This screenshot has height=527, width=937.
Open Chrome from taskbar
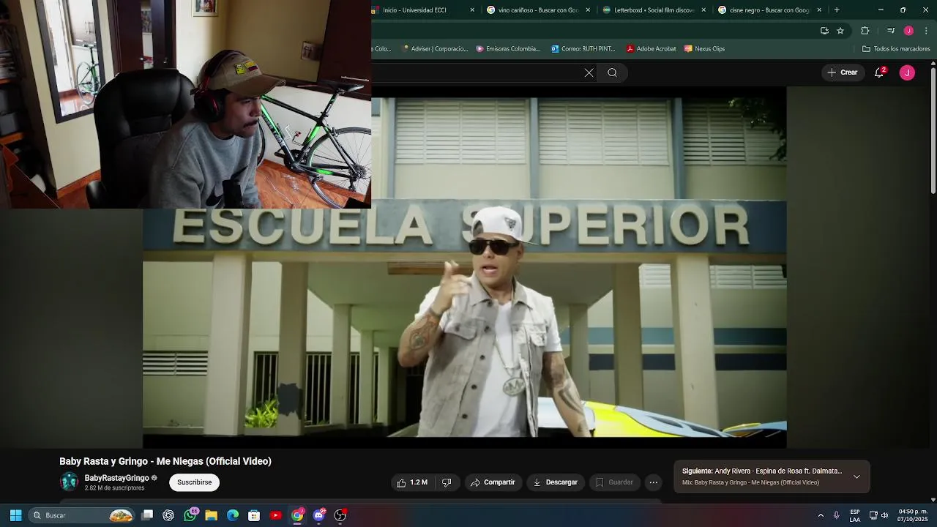coord(297,515)
